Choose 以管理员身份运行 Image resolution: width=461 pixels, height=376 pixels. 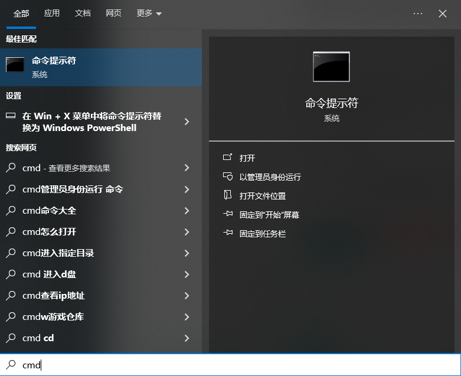pos(270,177)
